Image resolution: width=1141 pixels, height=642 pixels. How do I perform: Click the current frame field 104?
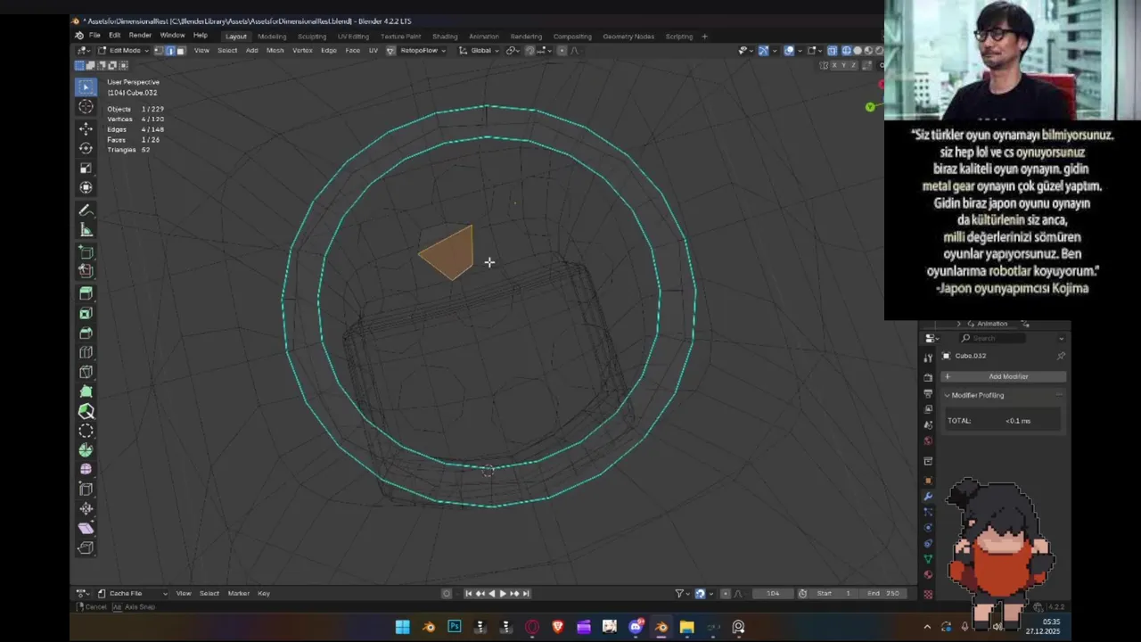coord(773,593)
